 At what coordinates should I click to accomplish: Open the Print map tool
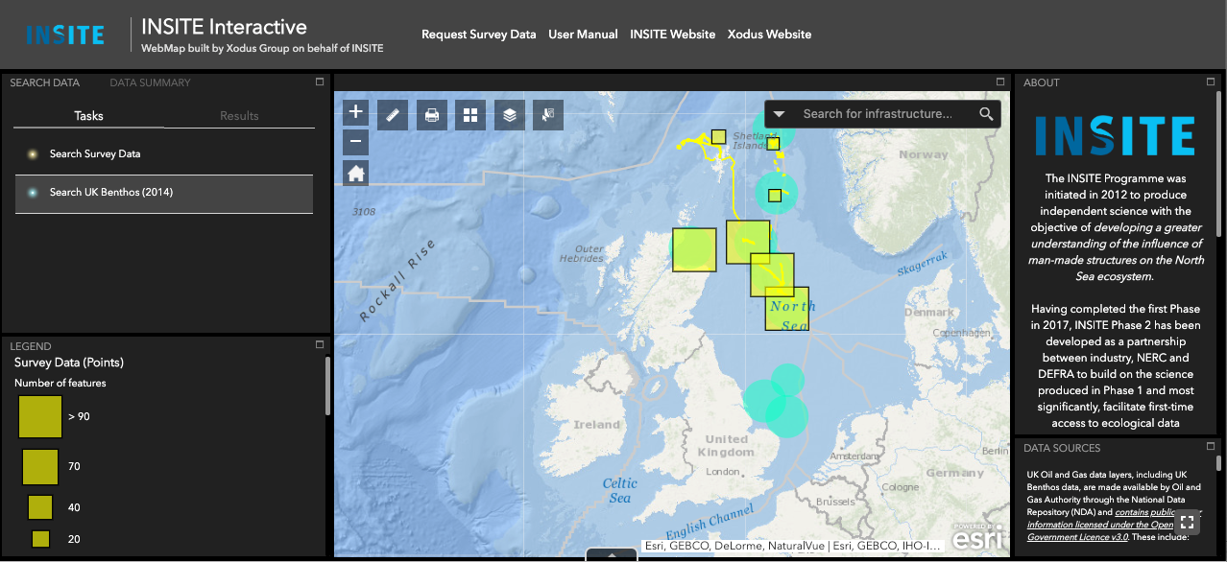[x=432, y=115]
